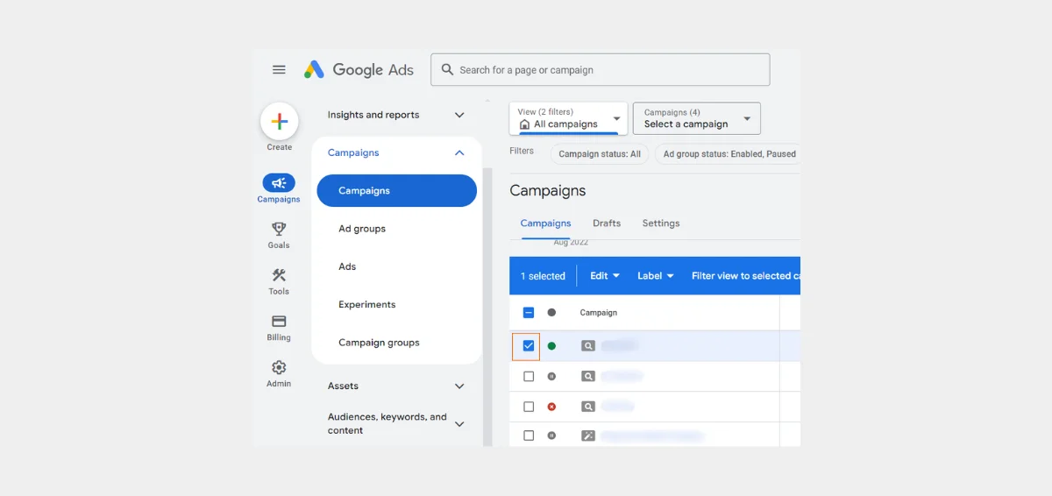Toggle the select-all header checkbox
The width and height of the screenshot is (1052, 496).
(x=529, y=312)
